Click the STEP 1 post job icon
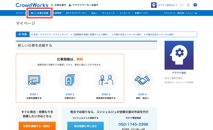The image size is (213, 130). coord(34,80)
